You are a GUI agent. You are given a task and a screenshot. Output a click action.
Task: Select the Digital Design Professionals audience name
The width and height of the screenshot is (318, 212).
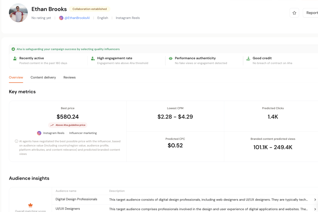(x=77, y=199)
